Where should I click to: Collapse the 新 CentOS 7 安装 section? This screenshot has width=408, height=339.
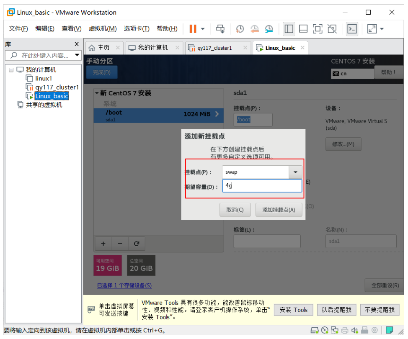[x=97, y=93]
